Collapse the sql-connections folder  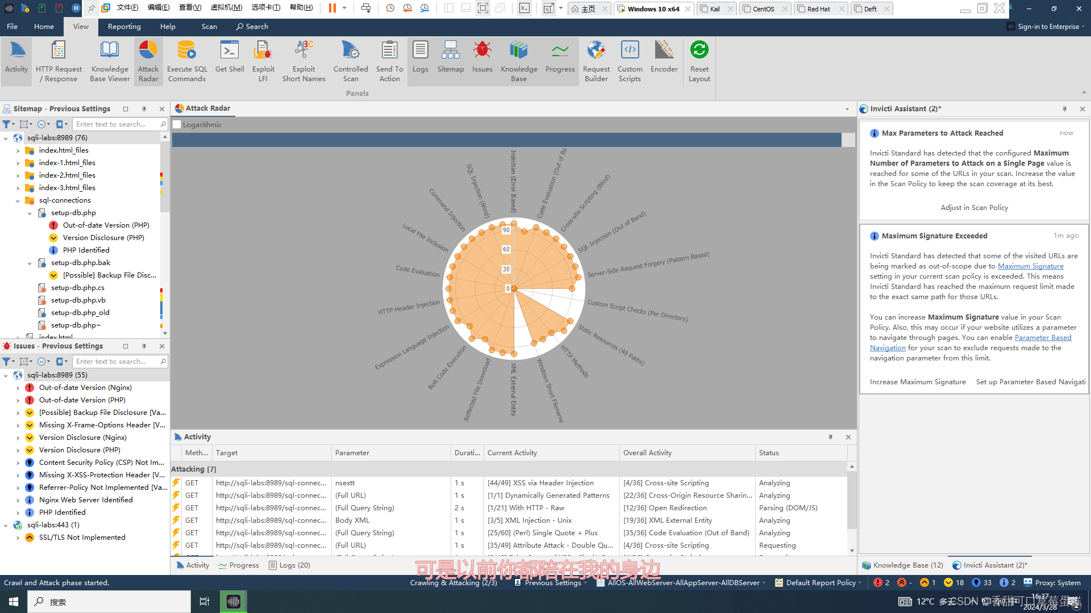(x=18, y=200)
